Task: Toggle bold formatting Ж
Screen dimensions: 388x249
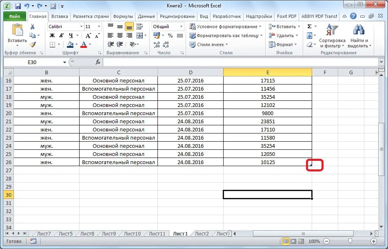Action: pos(52,36)
